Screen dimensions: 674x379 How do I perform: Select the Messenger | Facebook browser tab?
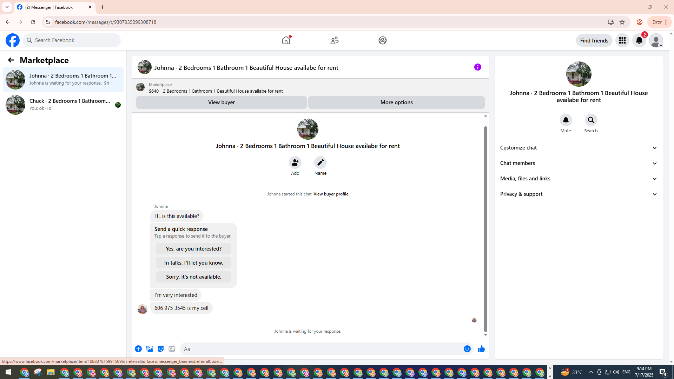pos(55,7)
